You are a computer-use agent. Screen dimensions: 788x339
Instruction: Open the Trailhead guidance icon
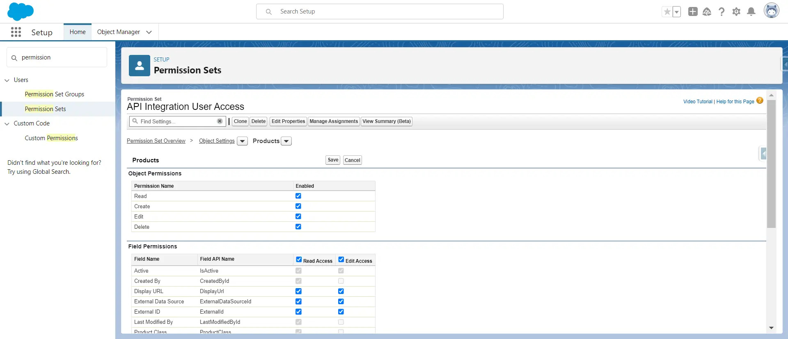coord(707,11)
